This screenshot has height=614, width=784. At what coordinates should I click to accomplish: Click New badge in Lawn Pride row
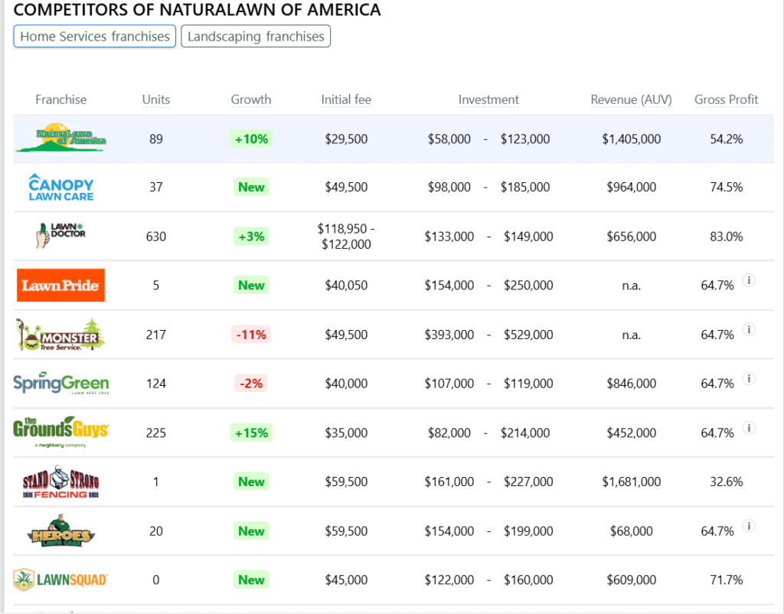251,285
